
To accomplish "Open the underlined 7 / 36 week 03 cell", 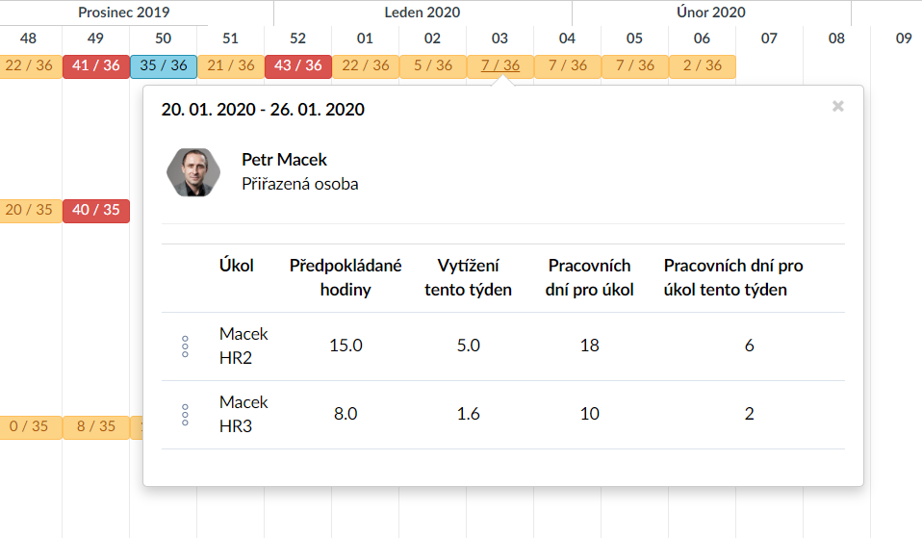I will [500, 65].
